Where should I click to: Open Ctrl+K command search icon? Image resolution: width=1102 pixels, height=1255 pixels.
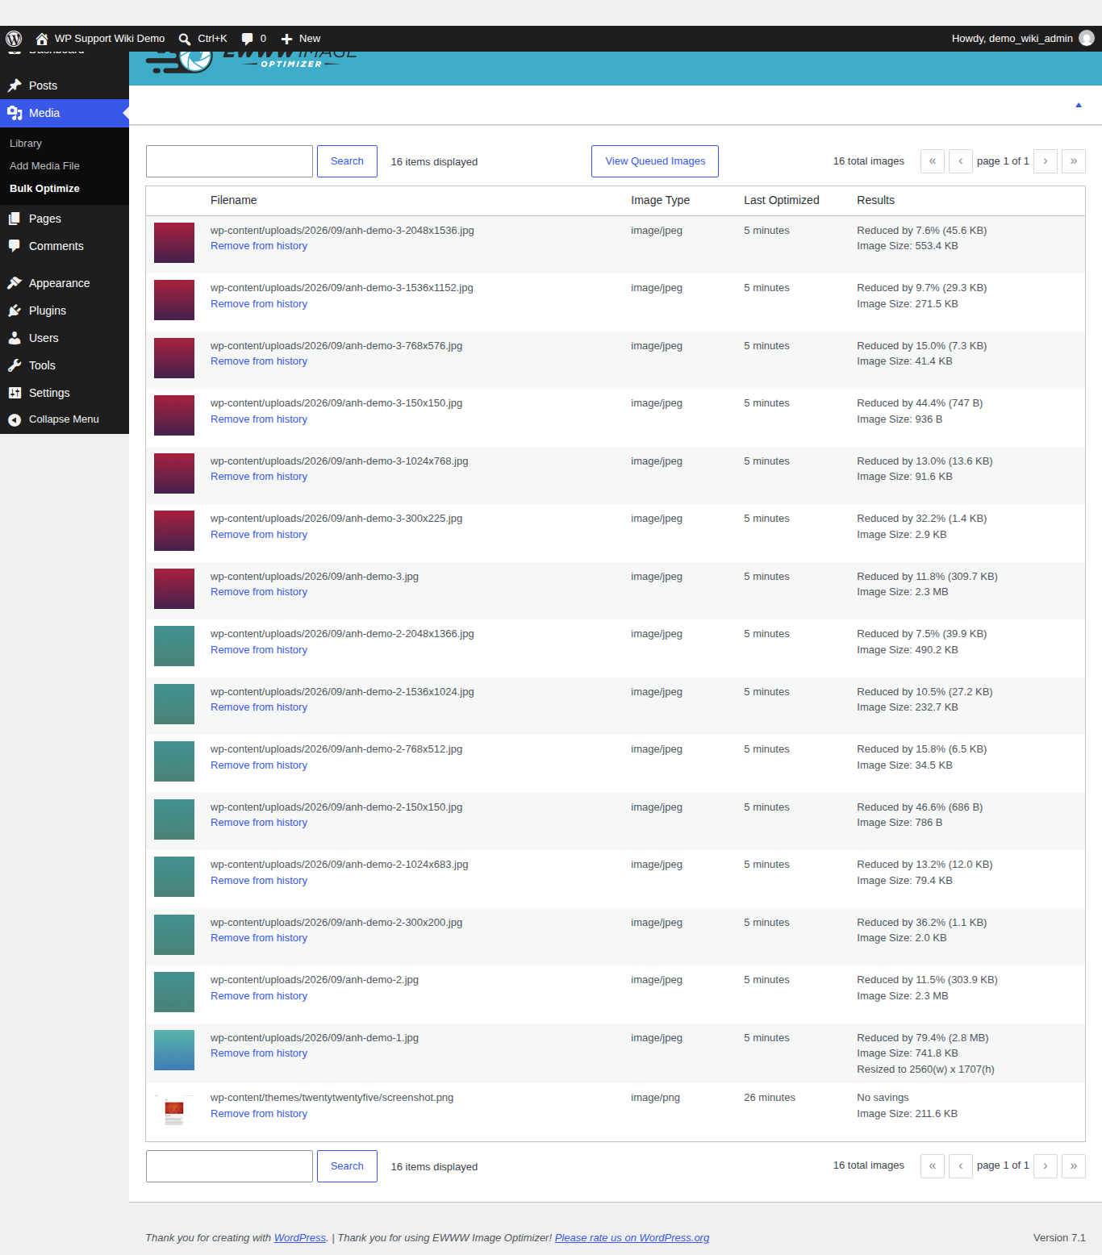[185, 39]
